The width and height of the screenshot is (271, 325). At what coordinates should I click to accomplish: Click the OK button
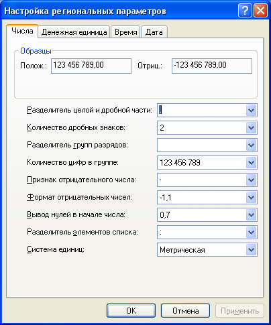(x=131, y=310)
